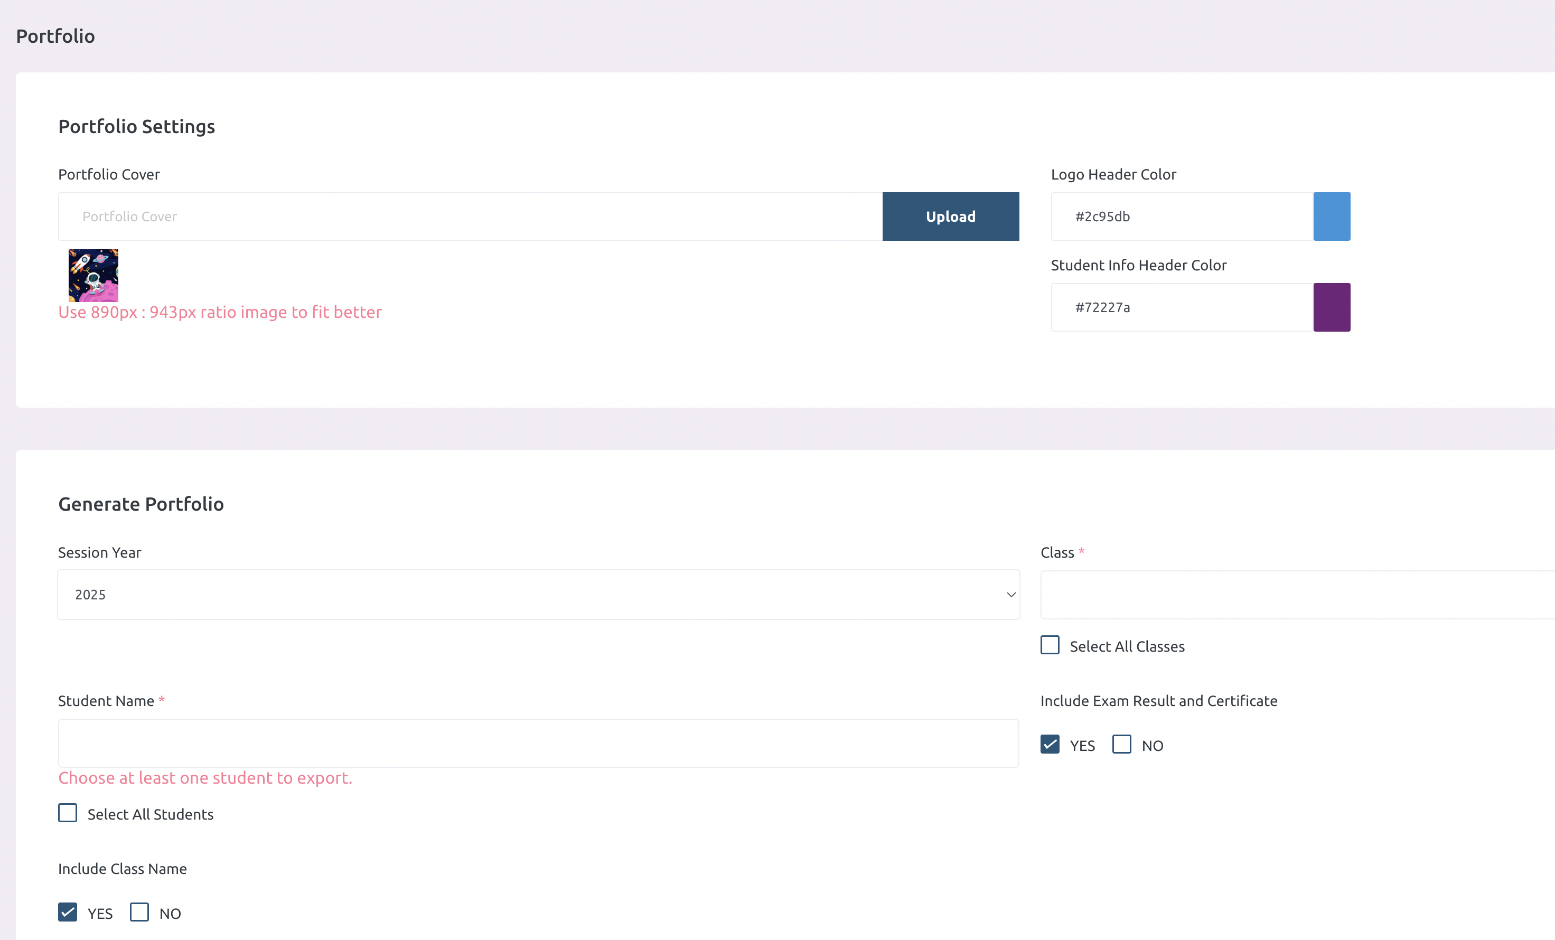1555x940 pixels.
Task: Uncheck YES under Include Class Name
Action: (68, 912)
